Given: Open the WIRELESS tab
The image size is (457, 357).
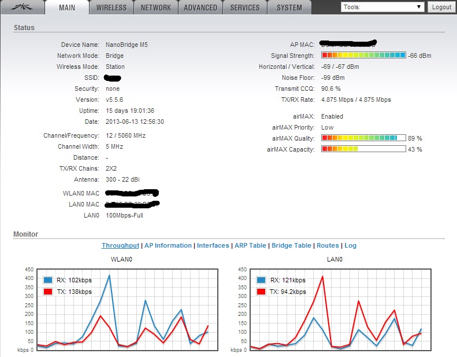Looking at the screenshot, I should (112, 8).
